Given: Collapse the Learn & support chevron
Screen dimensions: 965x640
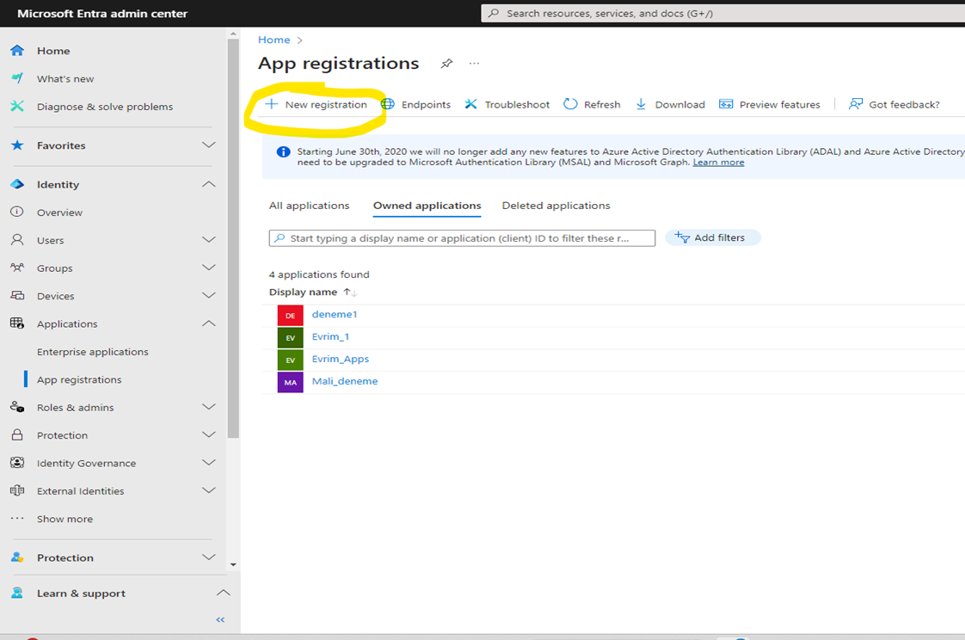Looking at the screenshot, I should pyautogui.click(x=224, y=593).
